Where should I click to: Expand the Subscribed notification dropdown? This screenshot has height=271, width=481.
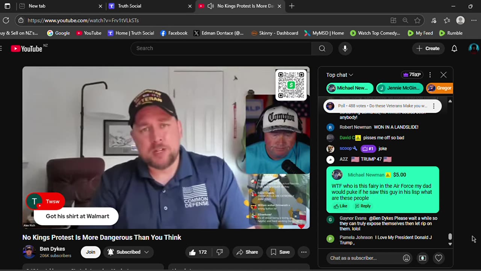pyautogui.click(x=128, y=252)
